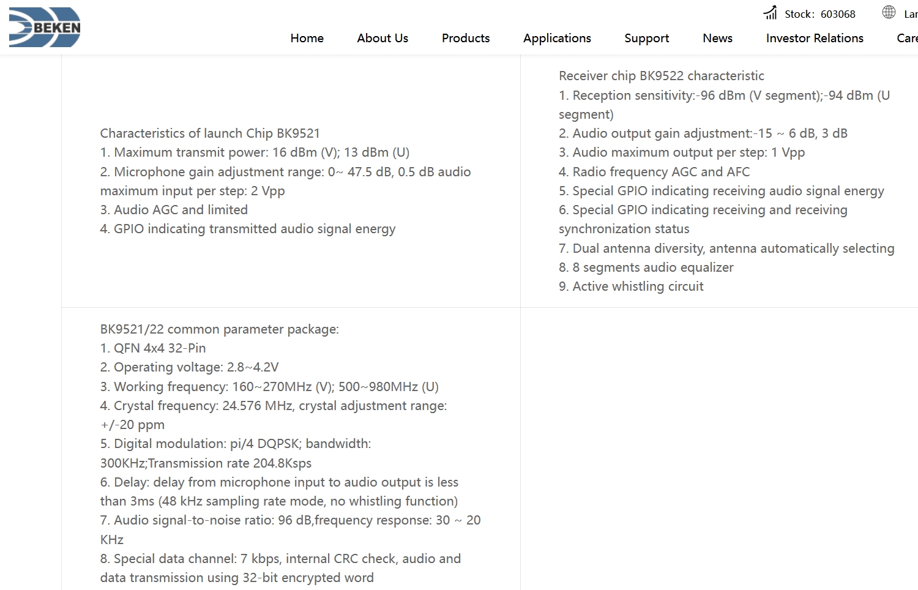Click the partially visible Careers menu item
918x590 pixels.
point(907,38)
